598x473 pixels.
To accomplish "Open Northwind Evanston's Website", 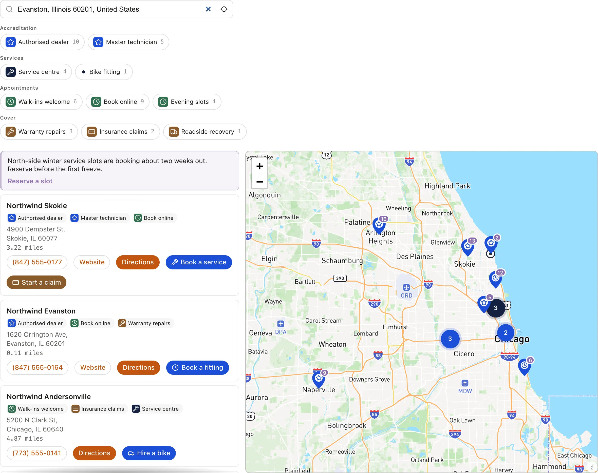I will 92,367.
